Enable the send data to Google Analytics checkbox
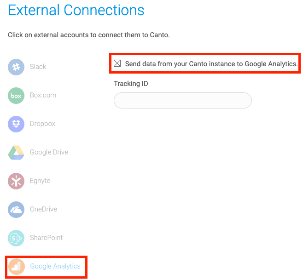Image resolution: width=303 pixels, height=280 pixels. 117,63
